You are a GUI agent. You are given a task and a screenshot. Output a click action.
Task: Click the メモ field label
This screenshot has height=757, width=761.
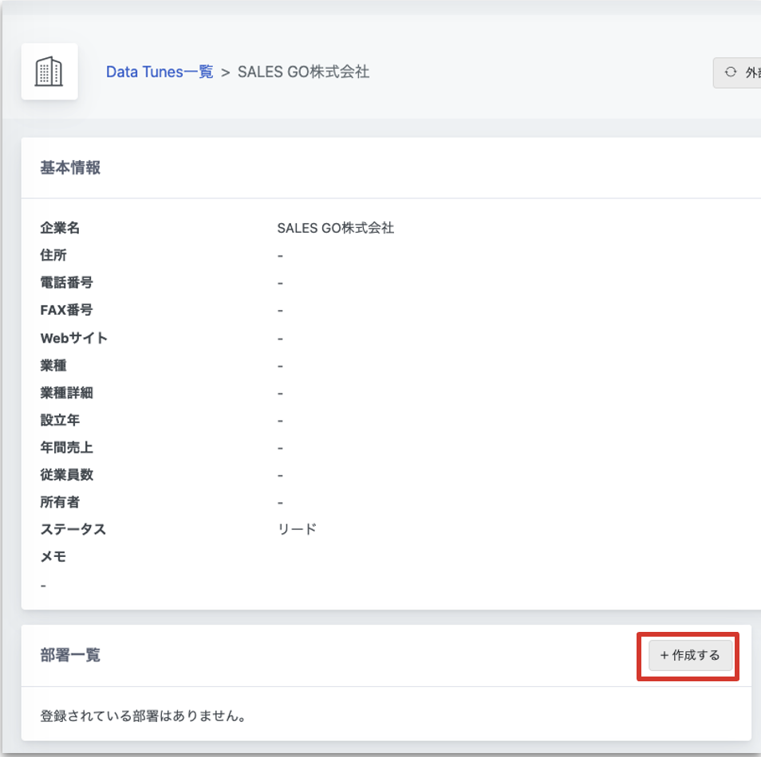53,556
